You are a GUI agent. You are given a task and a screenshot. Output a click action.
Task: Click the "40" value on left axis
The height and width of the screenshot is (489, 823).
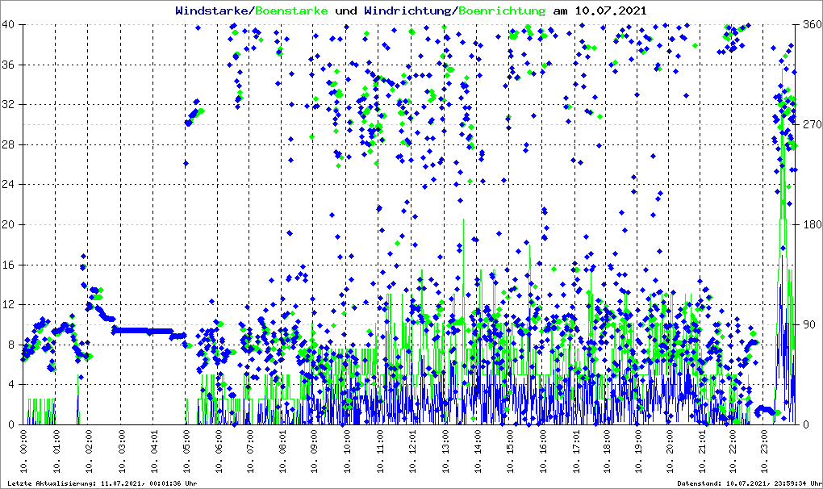point(11,25)
